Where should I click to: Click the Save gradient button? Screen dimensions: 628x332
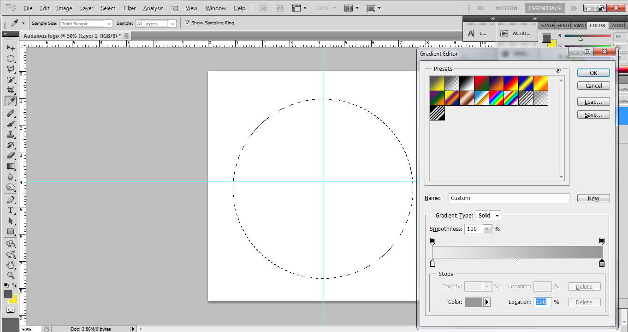(593, 115)
